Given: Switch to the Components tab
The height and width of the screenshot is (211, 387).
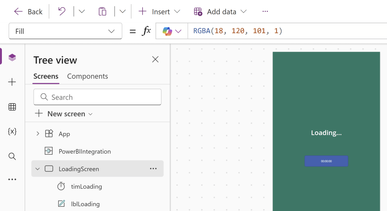Looking at the screenshot, I should [x=87, y=76].
